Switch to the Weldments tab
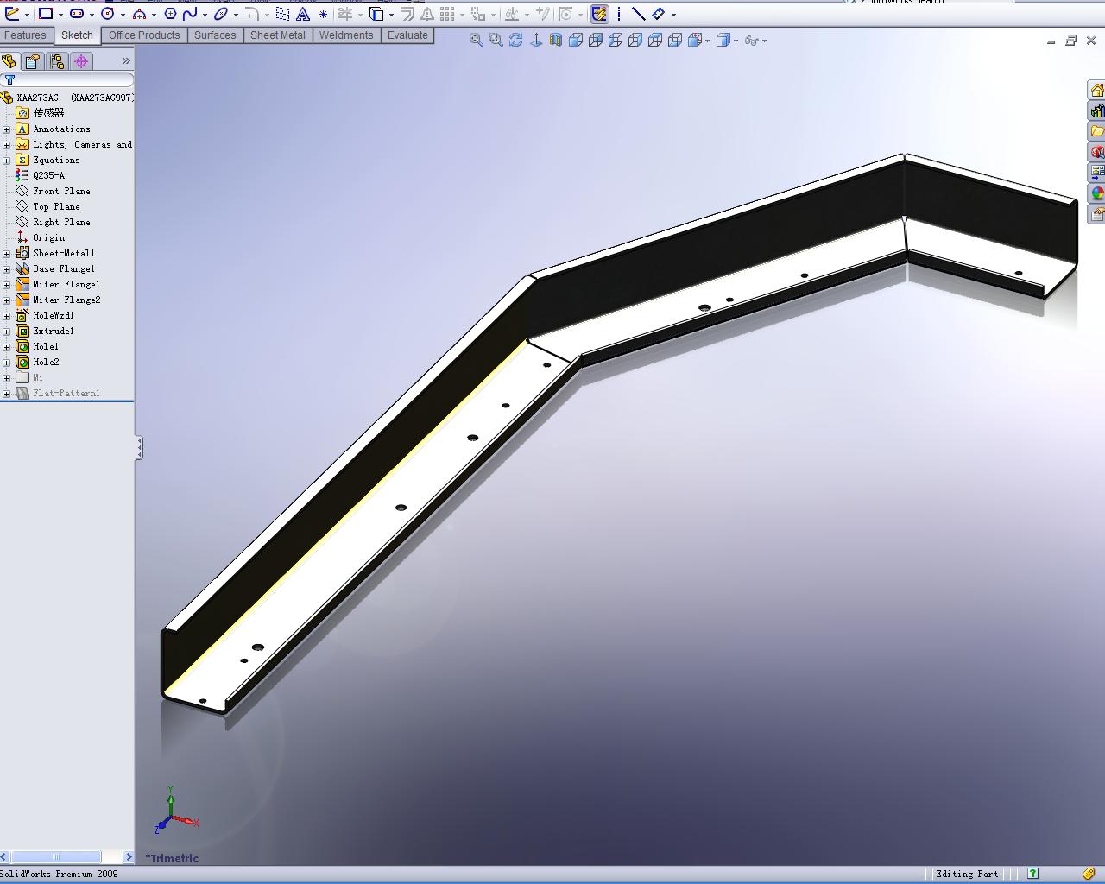This screenshot has height=884, width=1105. [x=346, y=35]
